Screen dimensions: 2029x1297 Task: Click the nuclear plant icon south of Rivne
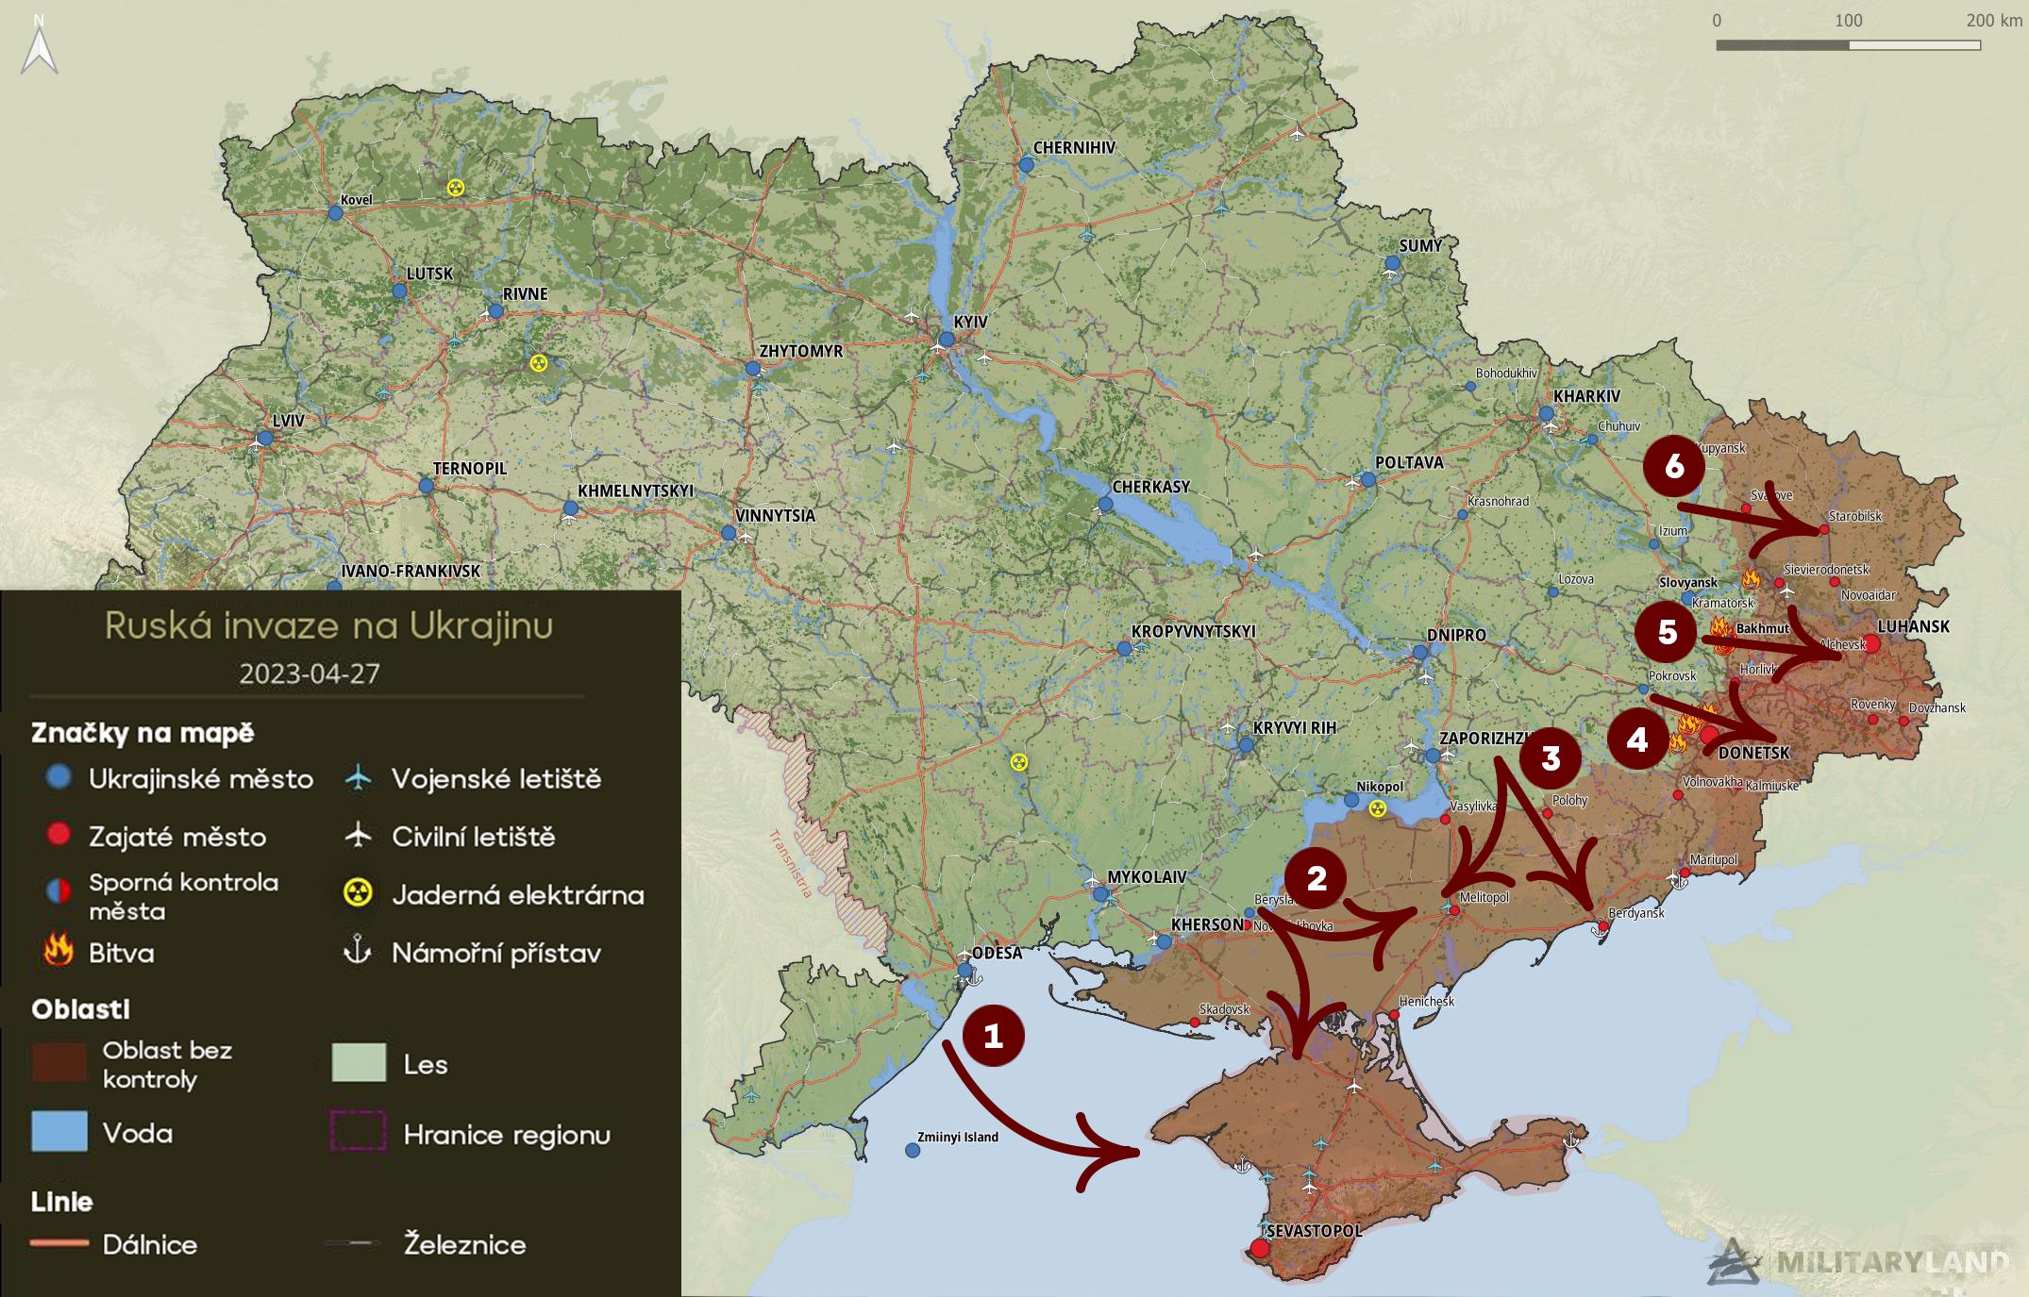coord(538,363)
